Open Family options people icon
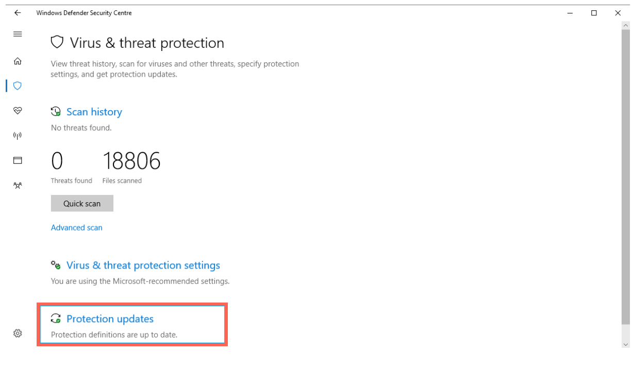This screenshot has width=633, height=372. pos(18,185)
